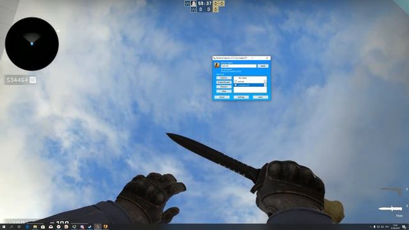Toggle checkbox of the highlighted DLL row
The width and height of the screenshot is (409, 230).
tap(236, 85)
